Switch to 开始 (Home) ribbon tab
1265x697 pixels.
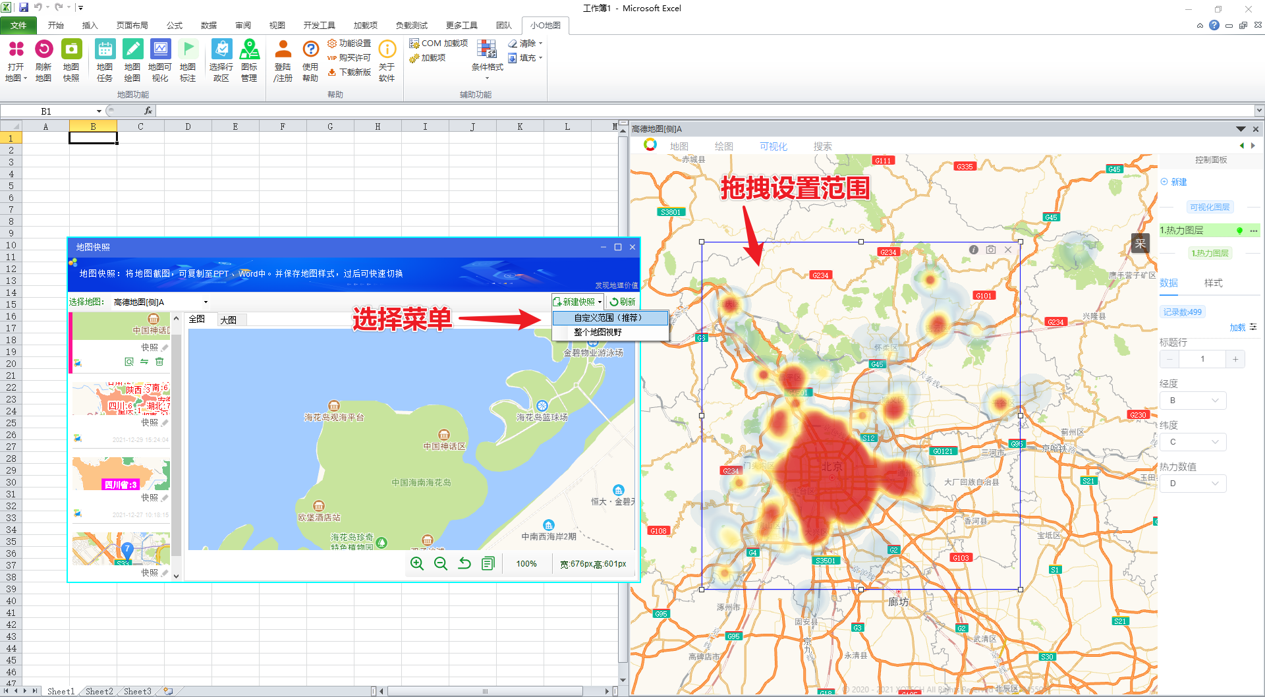(56, 26)
